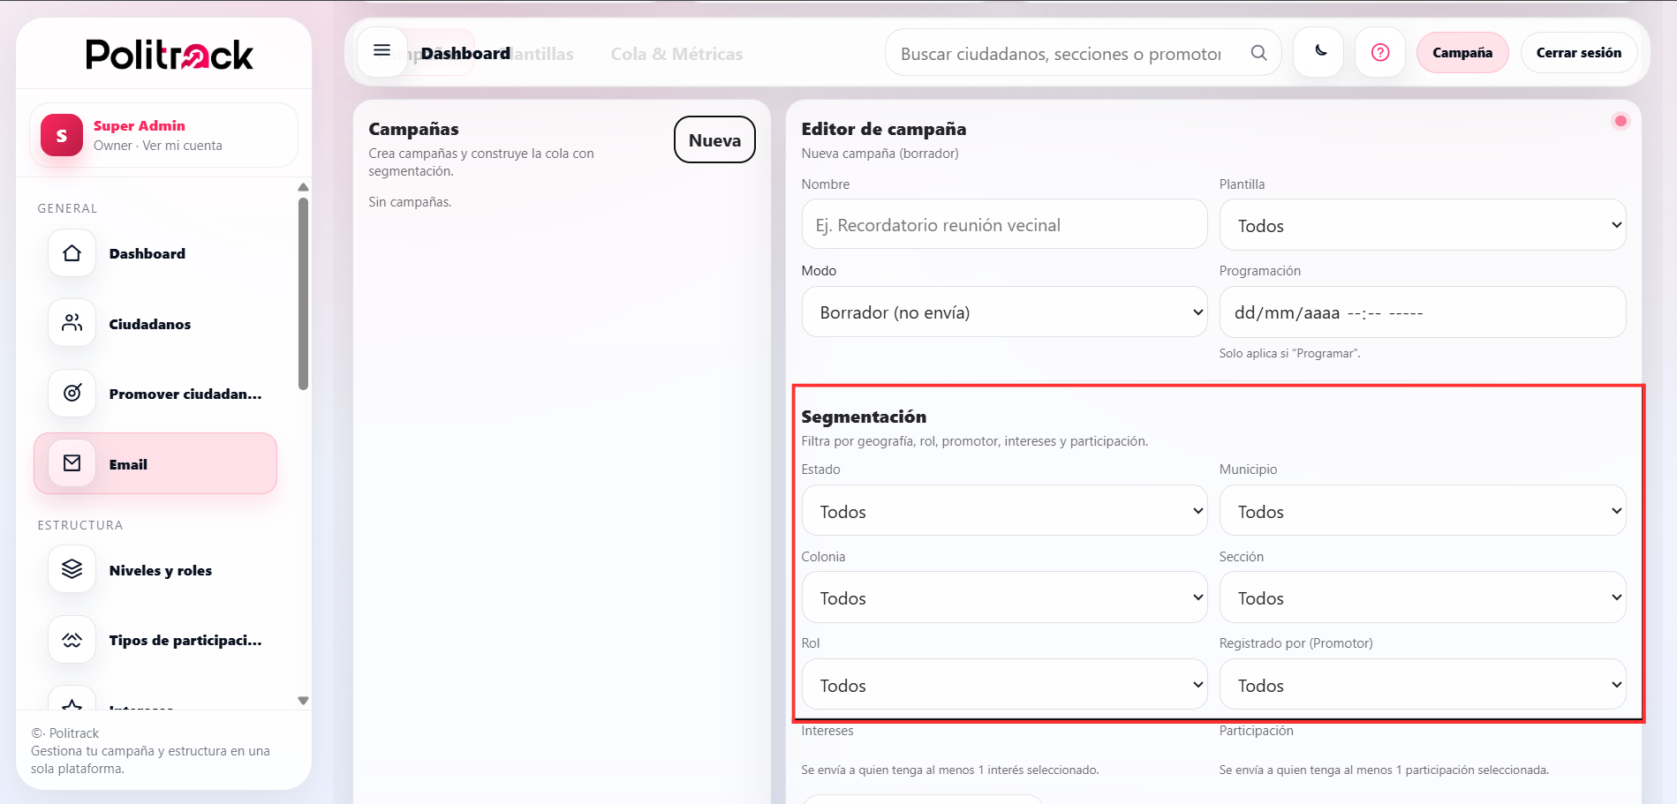Toggle dark mode with the moon icon
The width and height of the screenshot is (1677, 804).
coord(1318,52)
